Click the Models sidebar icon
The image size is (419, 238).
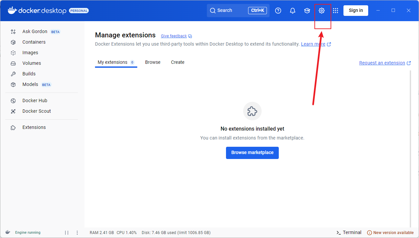13,85
